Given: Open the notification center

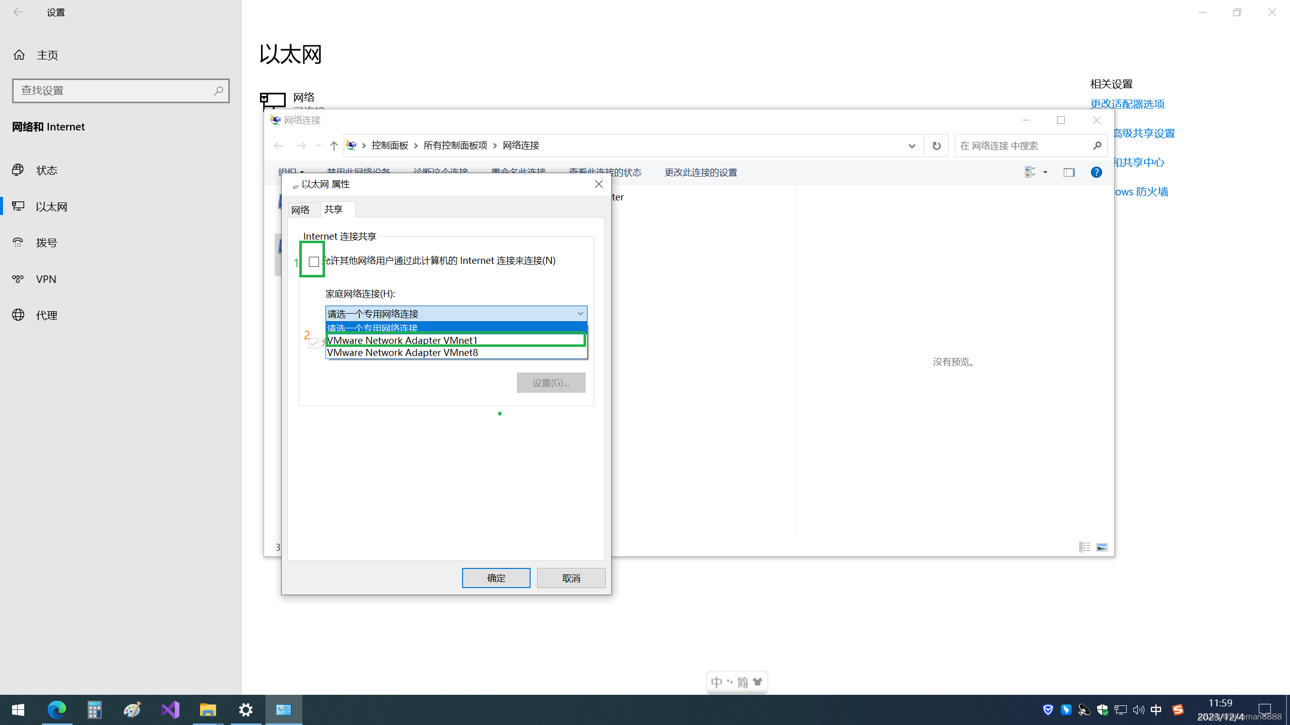Looking at the screenshot, I should point(1264,710).
